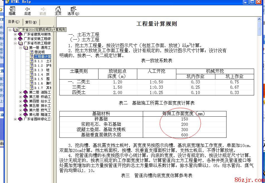
Task: Go to 主页 (Home) via house icon
Action: point(58,11)
